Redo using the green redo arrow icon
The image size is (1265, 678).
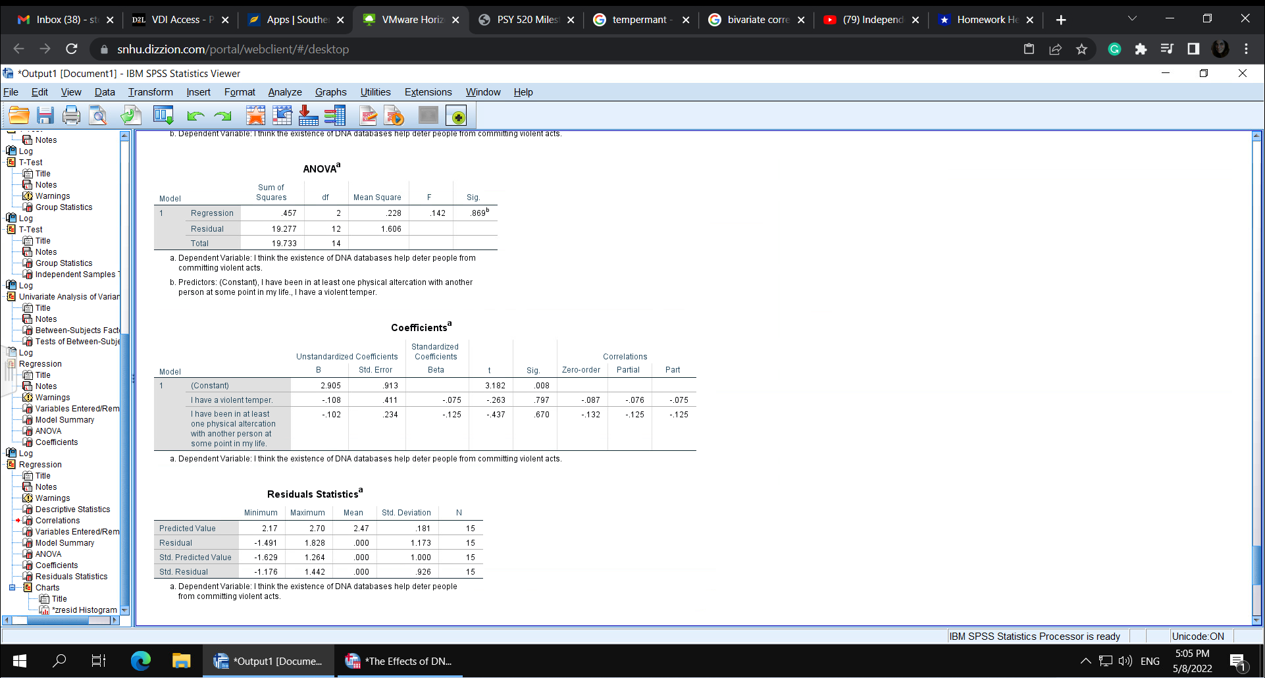222,115
